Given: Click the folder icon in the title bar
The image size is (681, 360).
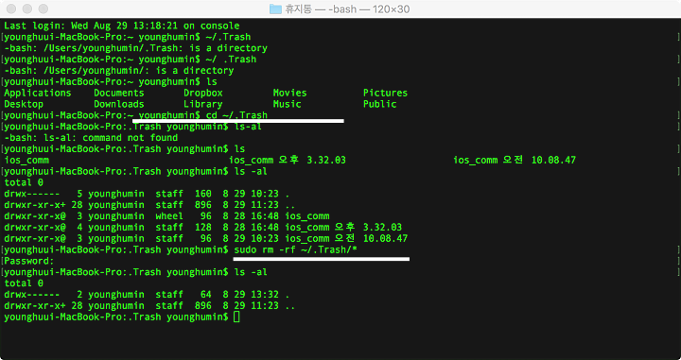Looking at the screenshot, I should [x=275, y=9].
